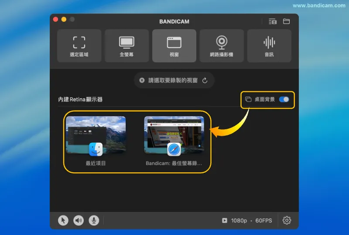The width and height of the screenshot is (349, 235).
Task: Close the Bandicam window with red button
Action: [x=56, y=19]
